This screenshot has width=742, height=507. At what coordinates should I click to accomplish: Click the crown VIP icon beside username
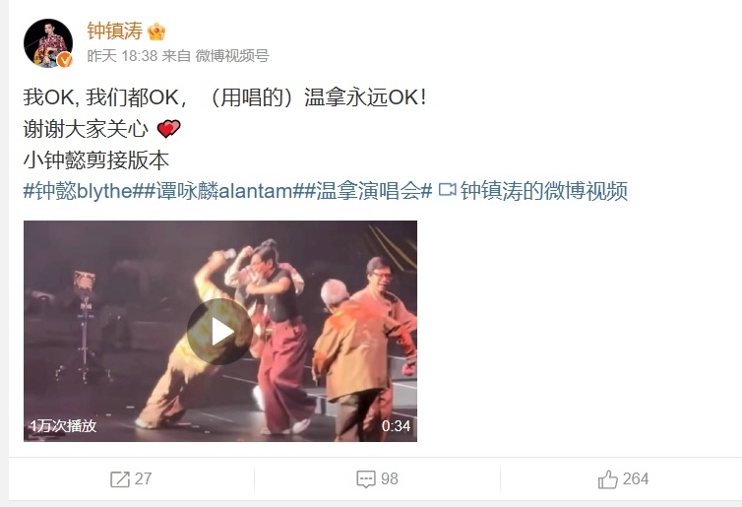(156, 32)
